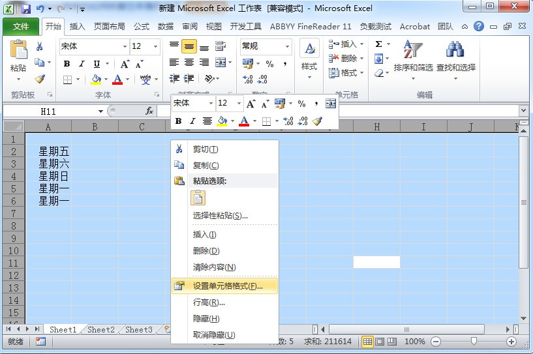
Task: Click the Excel Help question mark
Action: click(479, 26)
